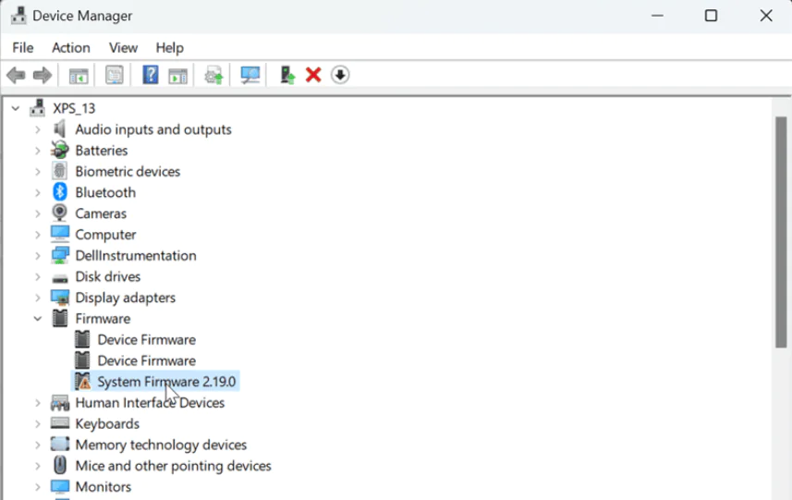Select the first Device Firmware entry
The image size is (792, 500).
(146, 339)
